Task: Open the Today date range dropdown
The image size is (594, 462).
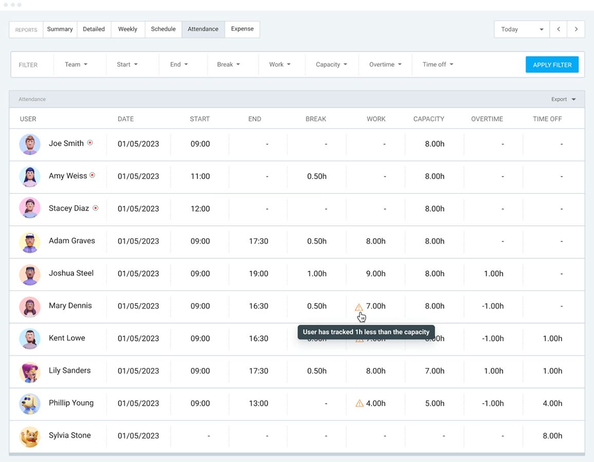Action: coord(522,29)
